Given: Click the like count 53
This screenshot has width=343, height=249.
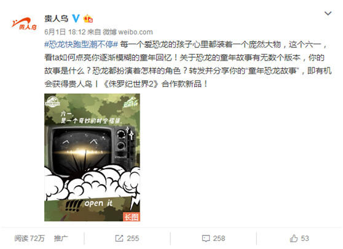Looking at the screenshot, I should coord(305,239).
